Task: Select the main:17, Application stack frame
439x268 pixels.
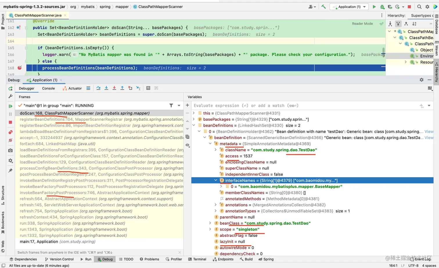Action: click(x=99, y=242)
